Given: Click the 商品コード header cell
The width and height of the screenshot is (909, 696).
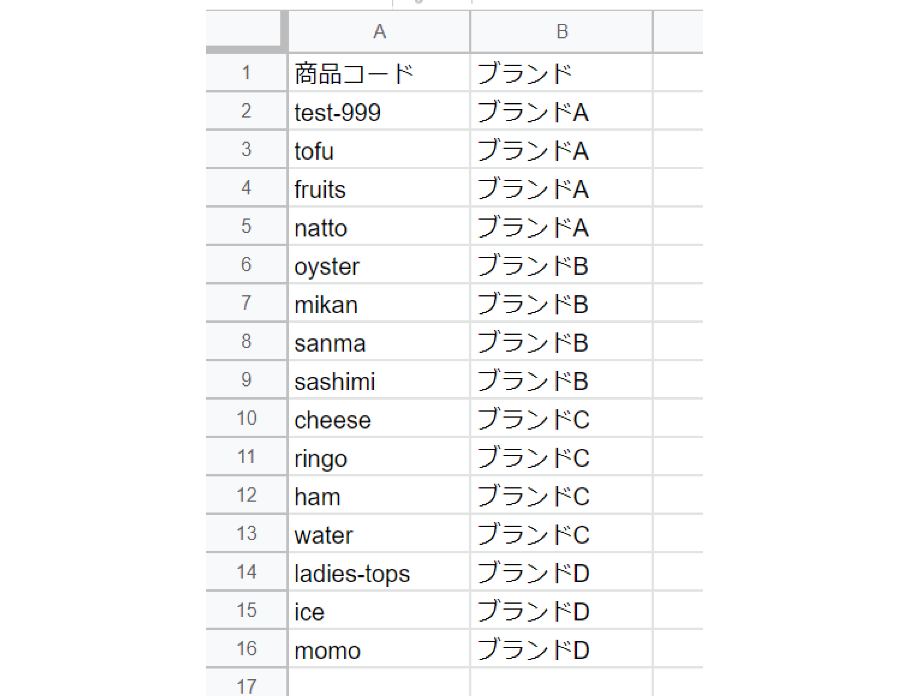Looking at the screenshot, I should (379, 73).
